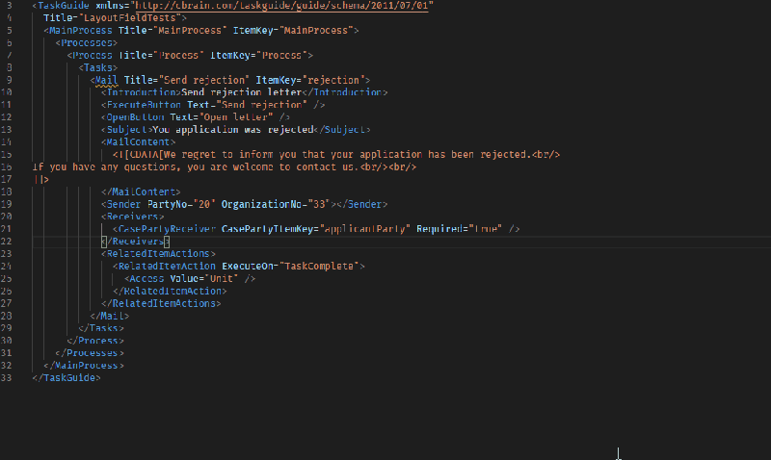
Task: Click the Access Value "Unit"
Action: click(x=222, y=278)
